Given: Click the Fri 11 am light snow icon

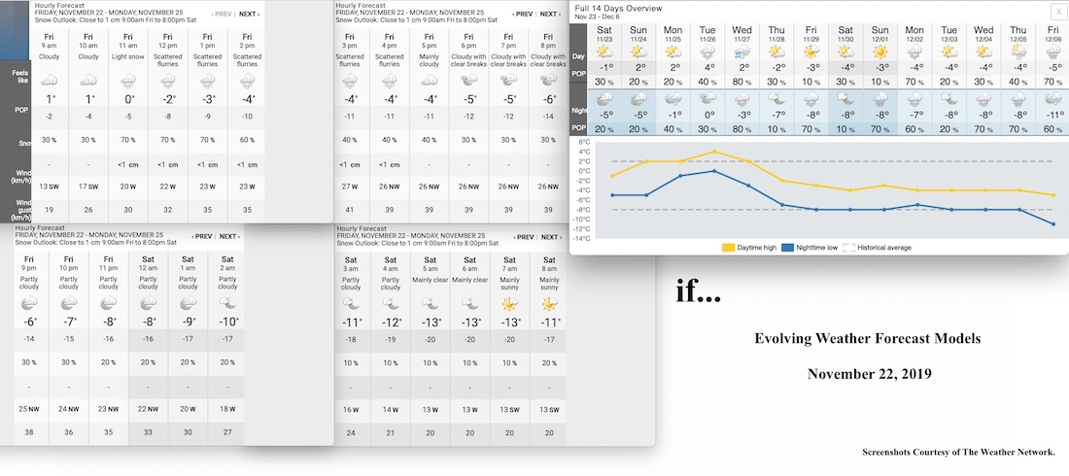Looking at the screenshot, I should [x=127, y=81].
